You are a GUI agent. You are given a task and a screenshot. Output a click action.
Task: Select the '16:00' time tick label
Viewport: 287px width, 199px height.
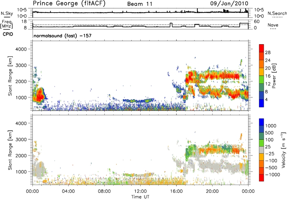(176, 191)
